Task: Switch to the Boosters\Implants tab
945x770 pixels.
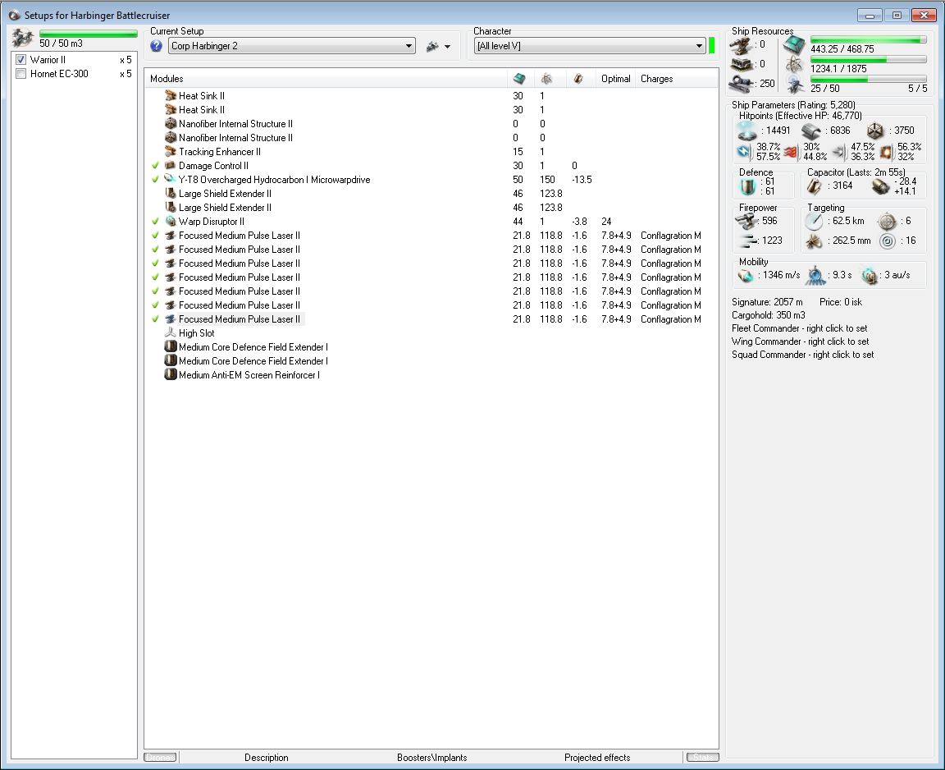Action: (x=432, y=758)
